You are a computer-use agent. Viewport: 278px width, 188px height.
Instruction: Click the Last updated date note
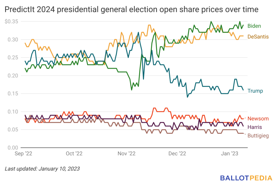point(42,169)
